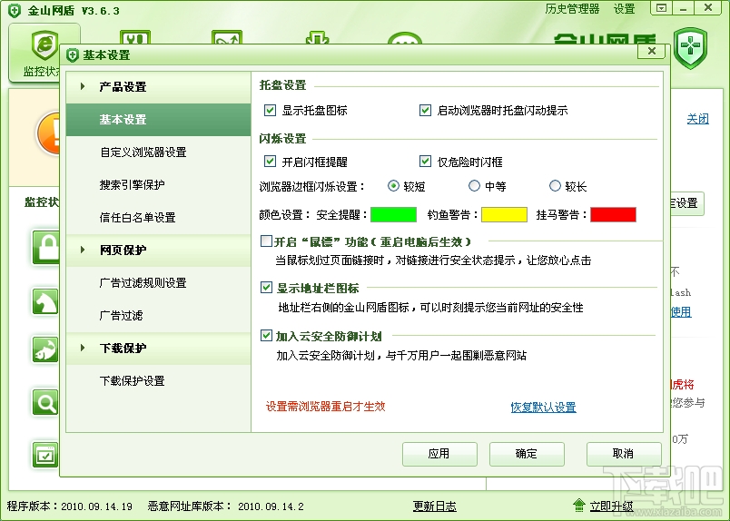Image resolution: width=730 pixels, height=521 pixels.
Task: Click the 关闭 link in main window
Action: 698,119
